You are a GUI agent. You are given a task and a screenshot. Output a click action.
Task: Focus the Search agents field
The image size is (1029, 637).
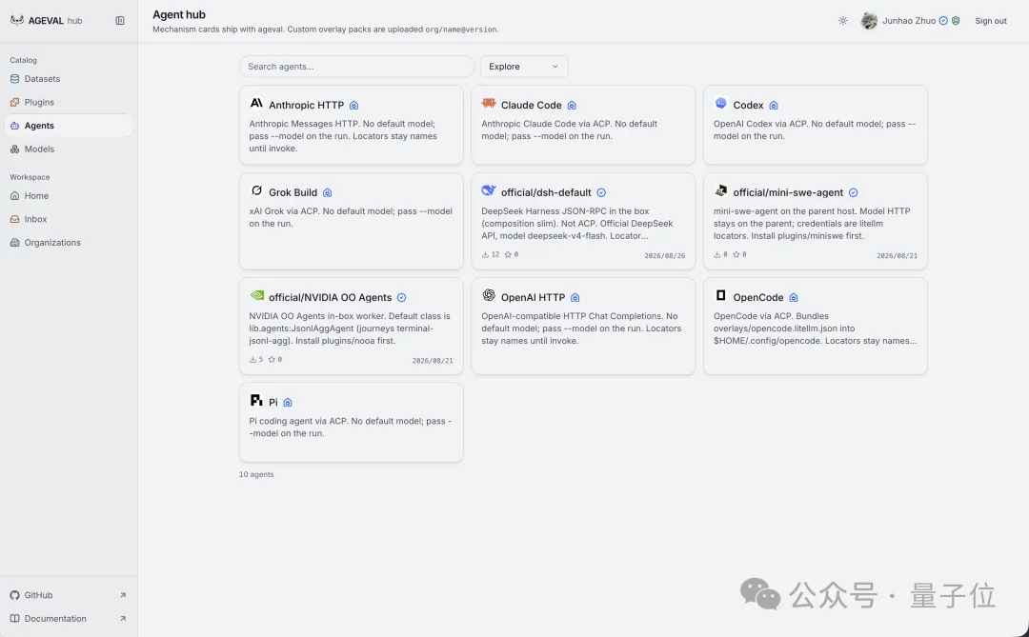(356, 67)
